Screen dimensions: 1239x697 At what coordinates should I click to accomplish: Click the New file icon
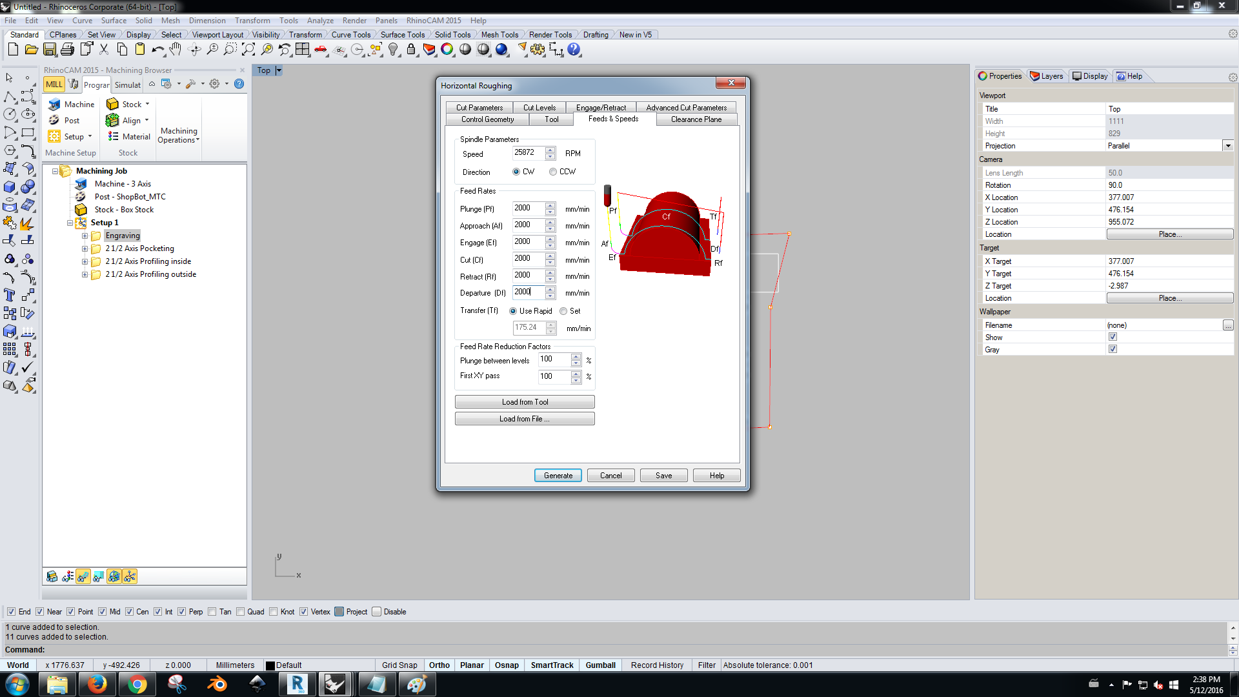point(13,49)
